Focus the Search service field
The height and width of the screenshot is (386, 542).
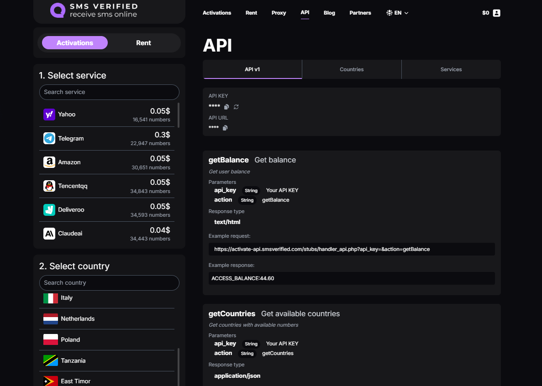point(109,92)
